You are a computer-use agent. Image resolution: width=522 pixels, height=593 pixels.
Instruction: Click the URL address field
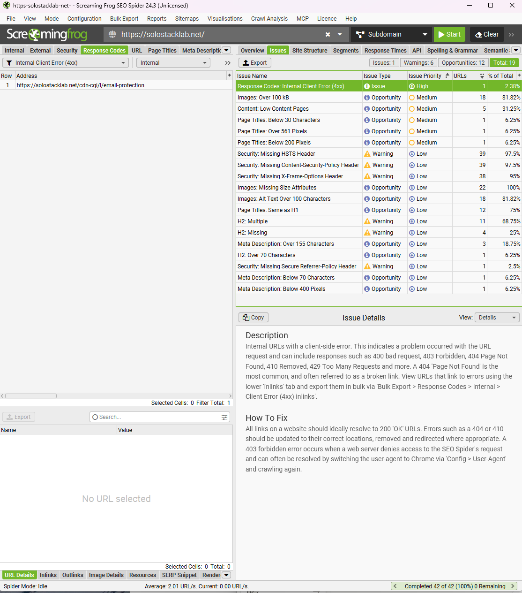(220, 34)
